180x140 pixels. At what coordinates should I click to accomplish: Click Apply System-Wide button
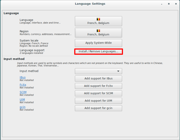98,43
